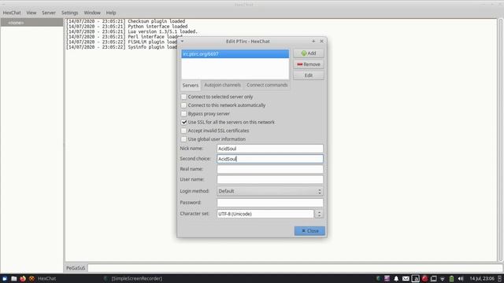Click the HexChat taskbar window entry
Viewport: 504px width, 283px height.
tap(43, 278)
